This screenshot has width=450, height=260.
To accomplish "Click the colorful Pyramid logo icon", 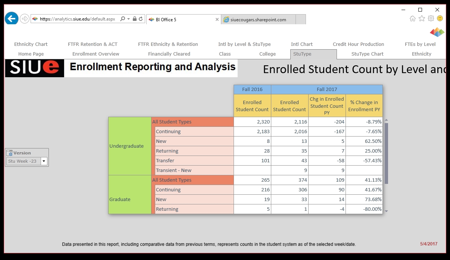I will click(437, 32).
